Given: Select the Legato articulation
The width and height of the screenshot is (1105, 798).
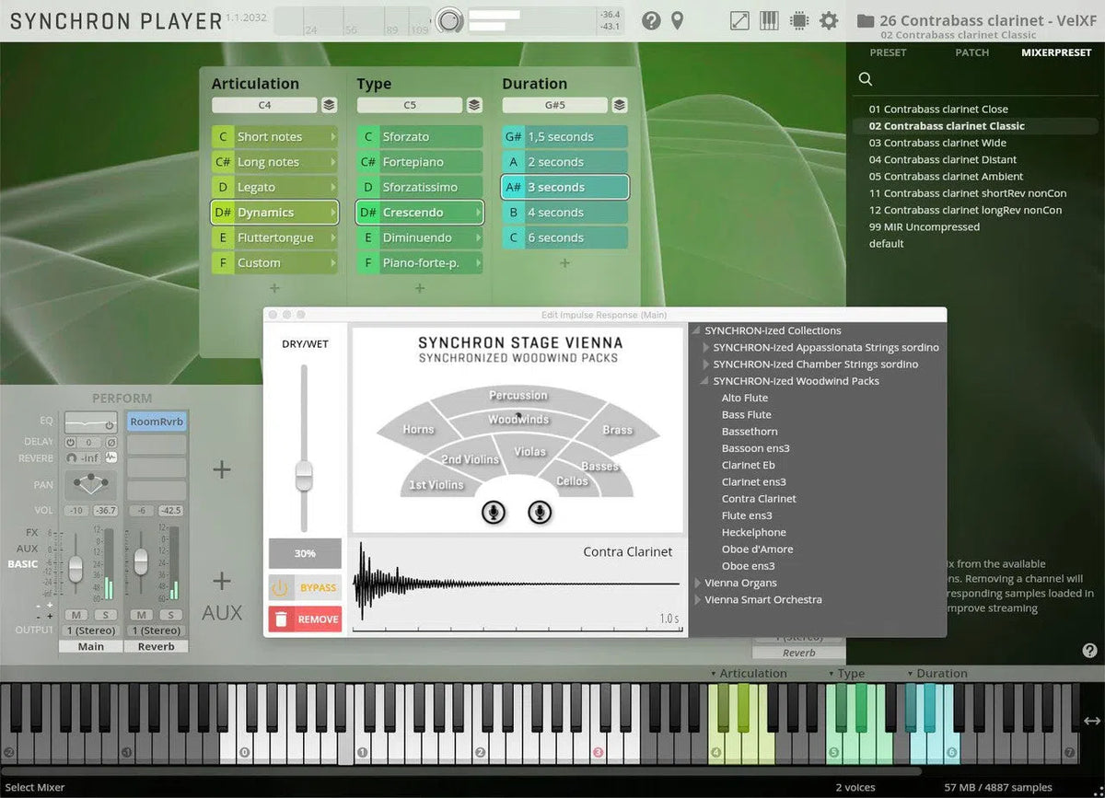Looking at the screenshot, I should click(273, 187).
